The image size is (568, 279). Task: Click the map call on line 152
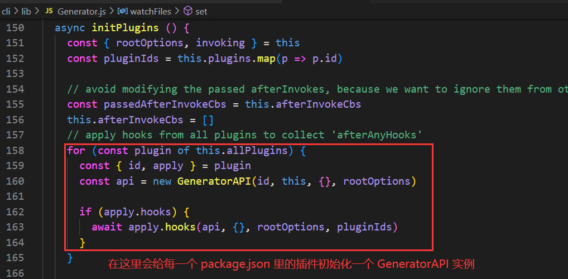266,59
